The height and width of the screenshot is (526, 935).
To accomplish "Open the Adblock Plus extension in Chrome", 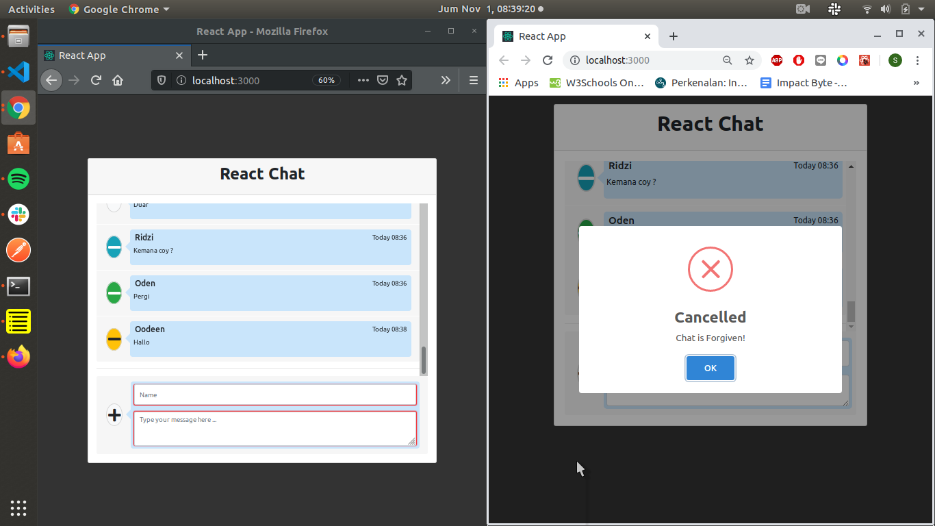I will point(777,60).
